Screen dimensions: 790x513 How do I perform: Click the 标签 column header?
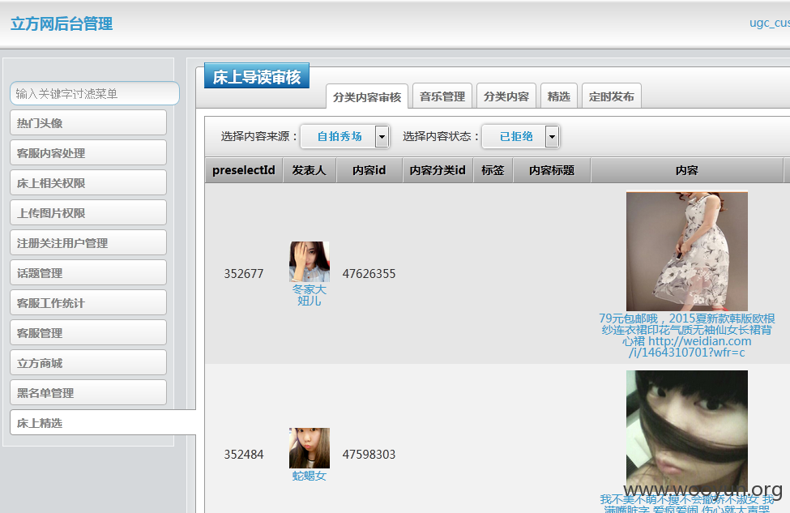tap(493, 170)
